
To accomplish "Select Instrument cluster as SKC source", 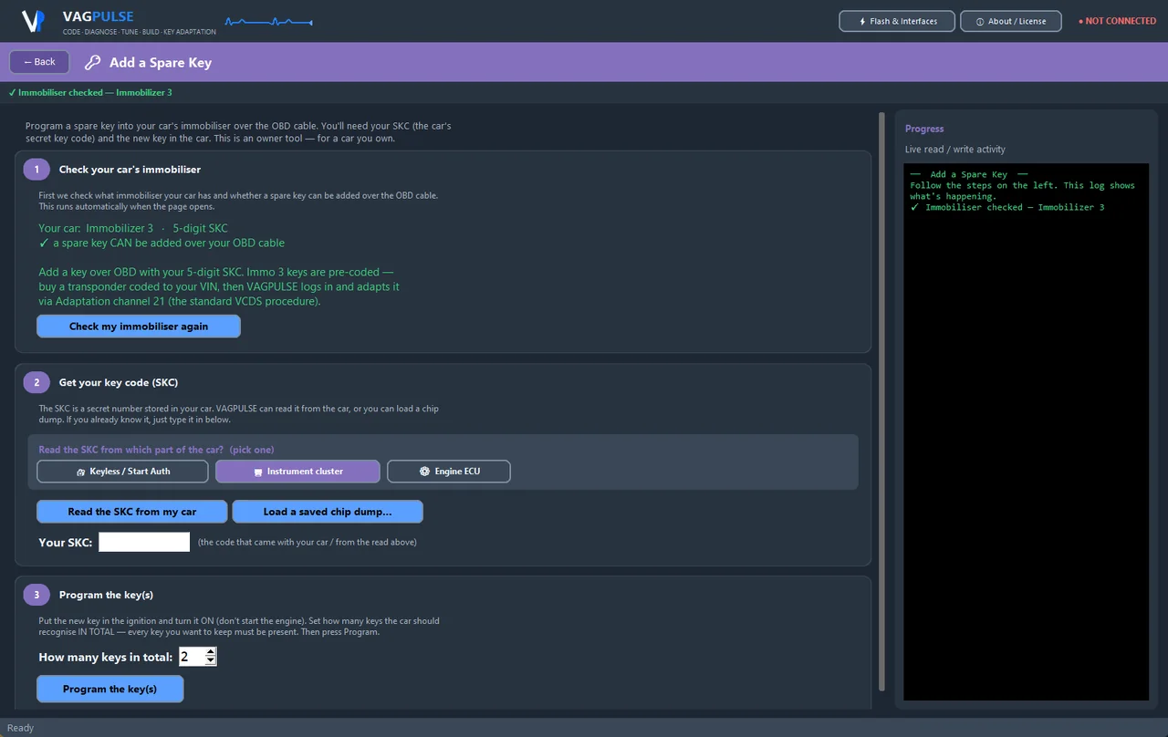I will tap(297, 472).
